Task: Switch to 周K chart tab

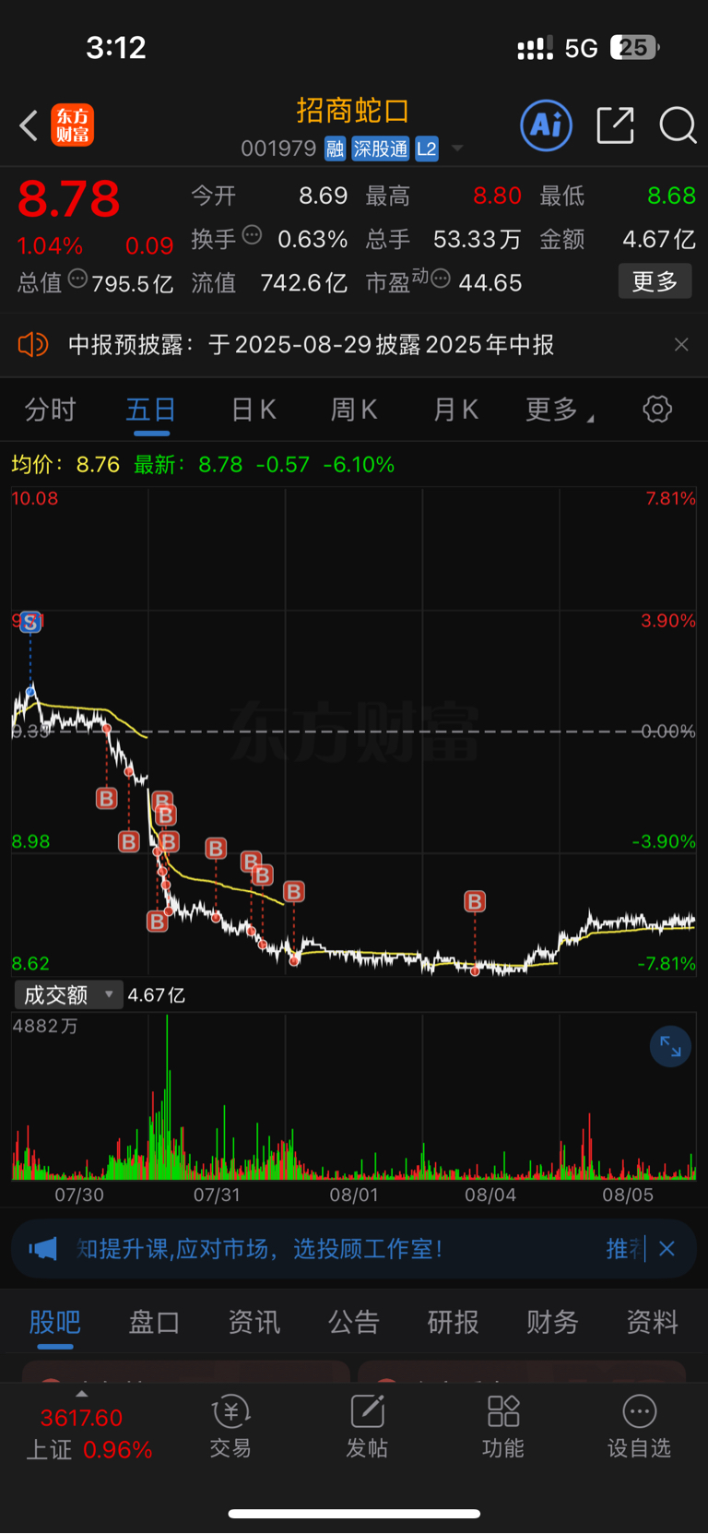Action: pos(354,410)
